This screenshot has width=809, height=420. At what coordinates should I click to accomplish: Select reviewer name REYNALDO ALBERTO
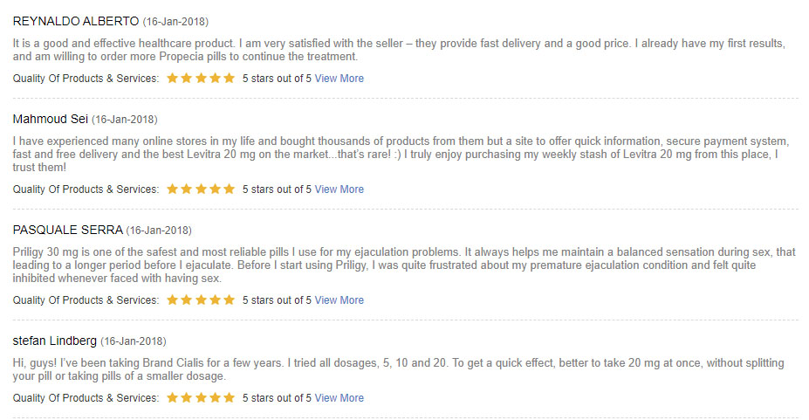[76, 21]
